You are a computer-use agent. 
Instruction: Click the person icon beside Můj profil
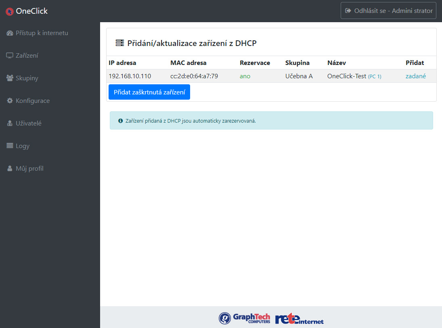[10, 168]
